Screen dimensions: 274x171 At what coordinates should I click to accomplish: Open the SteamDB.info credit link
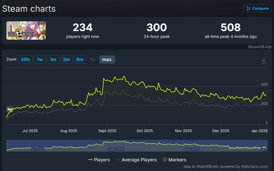pyautogui.click(x=260, y=47)
